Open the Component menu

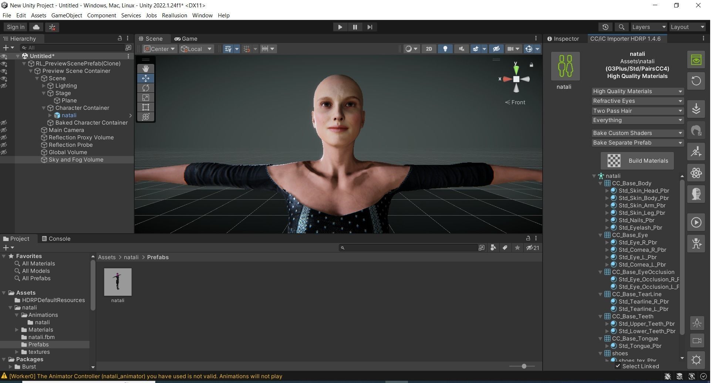coord(101,16)
